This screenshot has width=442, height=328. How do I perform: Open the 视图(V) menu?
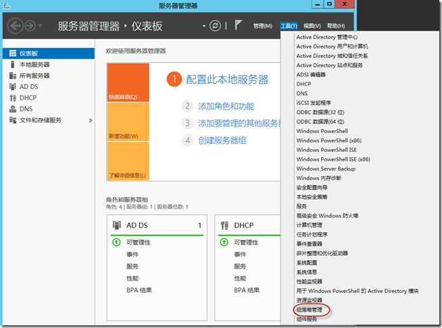point(312,26)
